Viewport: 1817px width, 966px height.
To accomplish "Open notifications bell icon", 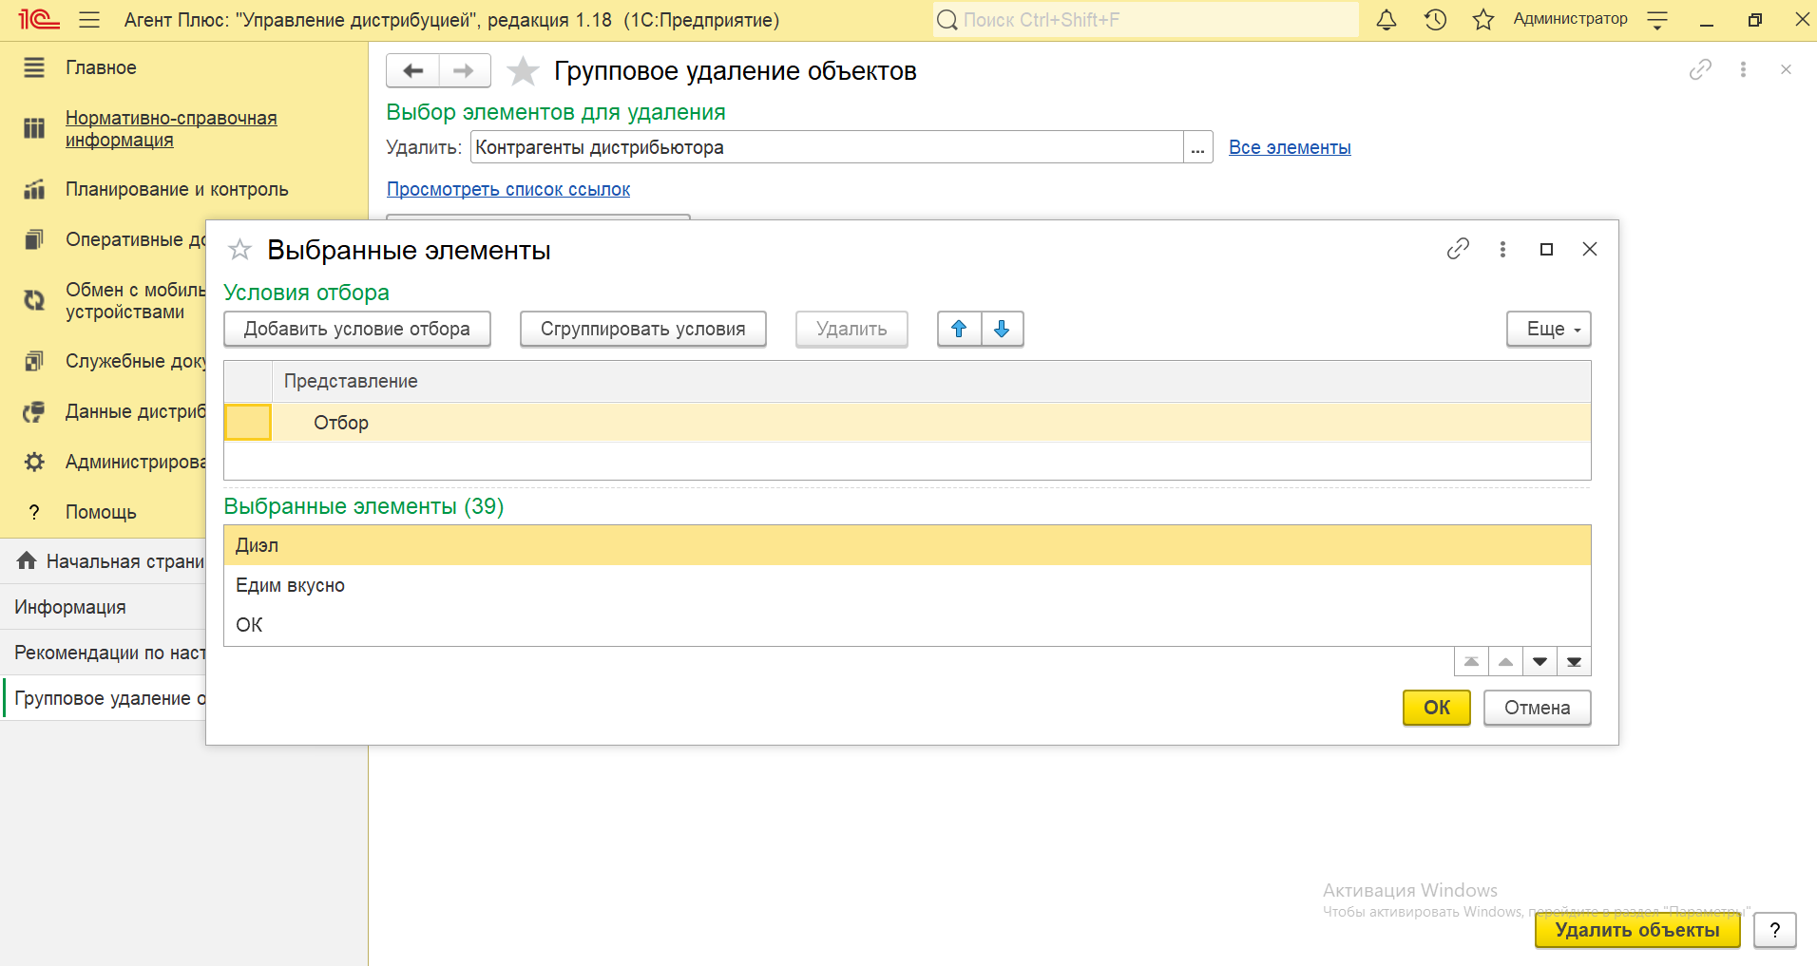I will point(1387,20).
